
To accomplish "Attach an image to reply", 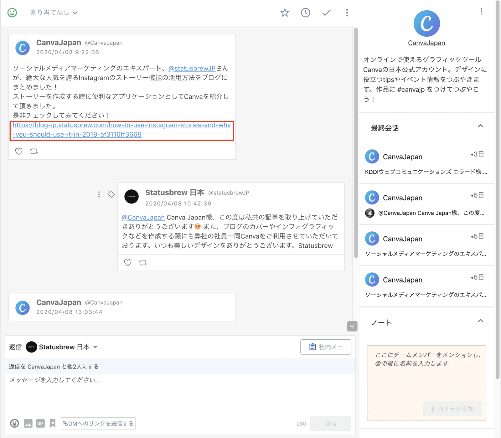I will pos(28,424).
